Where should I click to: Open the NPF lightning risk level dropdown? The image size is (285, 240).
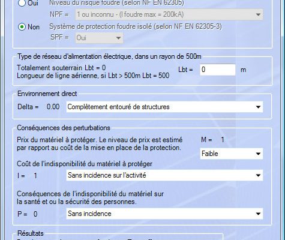click(169, 14)
